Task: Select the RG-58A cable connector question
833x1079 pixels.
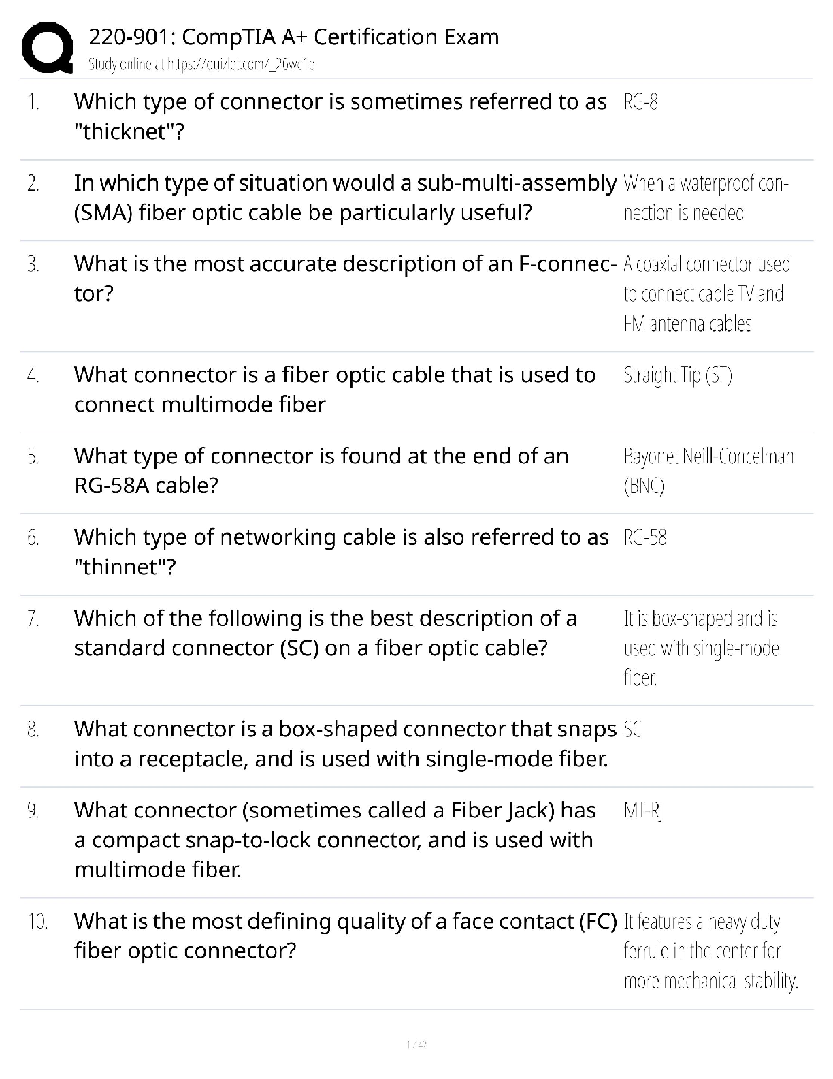Action: tap(321, 470)
